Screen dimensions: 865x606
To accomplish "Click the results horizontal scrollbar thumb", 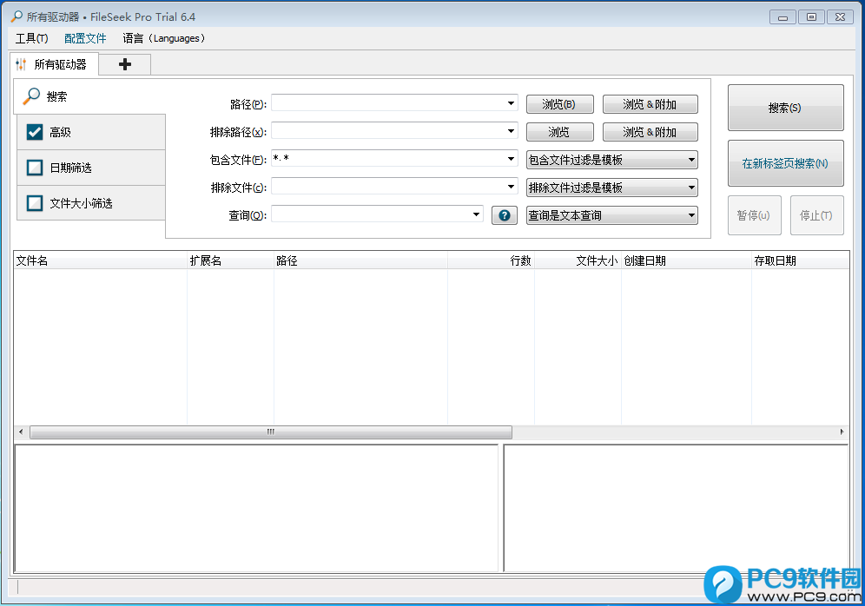I will [271, 431].
